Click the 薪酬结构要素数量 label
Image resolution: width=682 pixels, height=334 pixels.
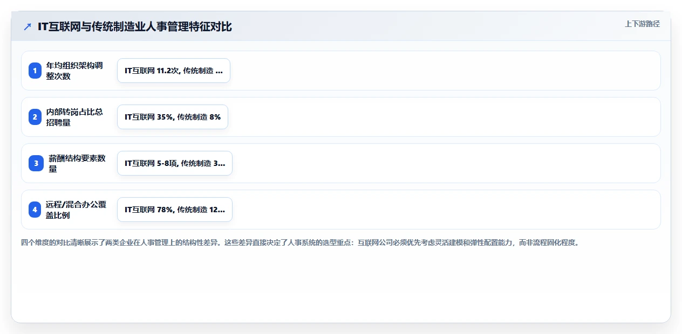77,163
